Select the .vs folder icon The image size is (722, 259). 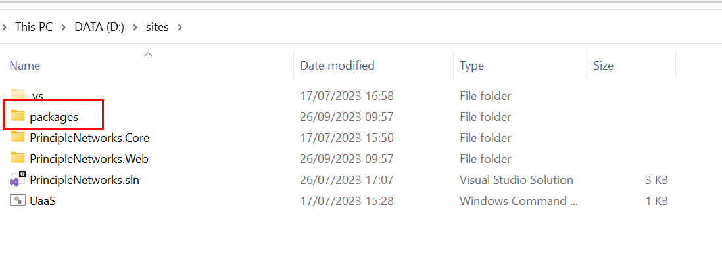[18, 94]
